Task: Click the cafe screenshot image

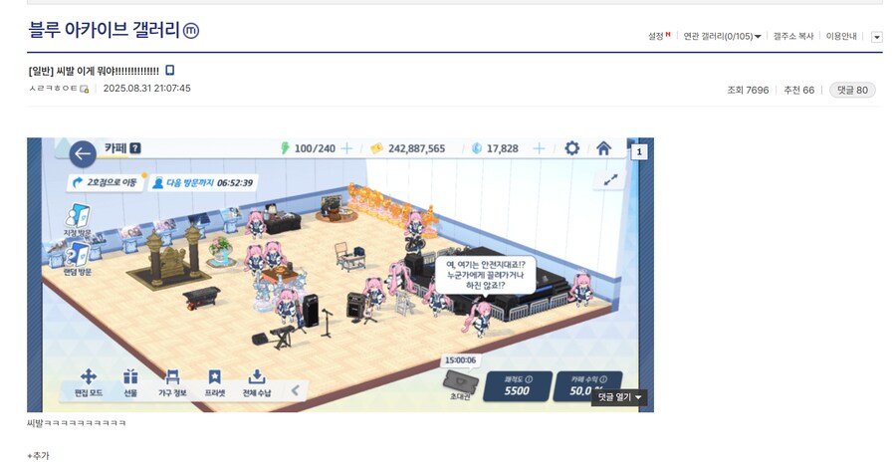Action: (340, 275)
